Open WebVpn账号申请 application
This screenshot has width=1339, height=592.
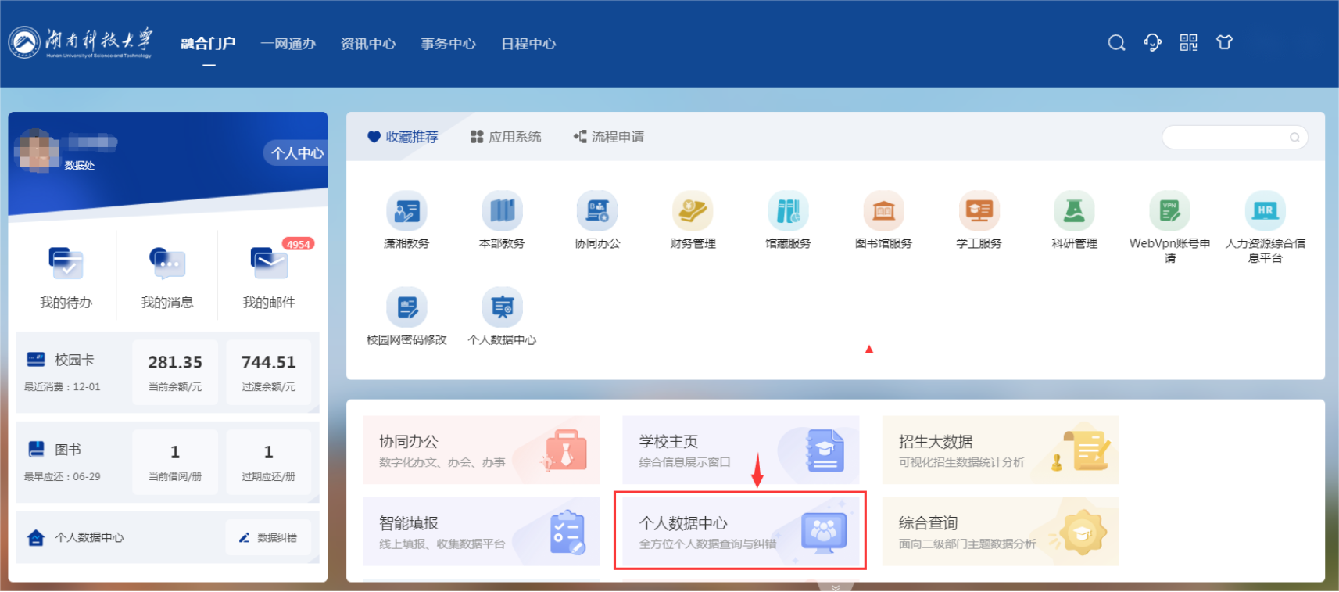point(1169,212)
